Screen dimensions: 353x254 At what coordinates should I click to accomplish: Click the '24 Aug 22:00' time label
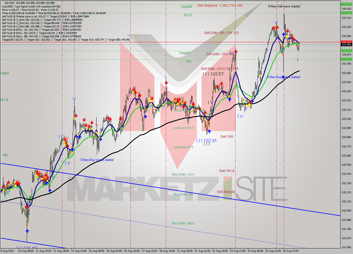272,251
